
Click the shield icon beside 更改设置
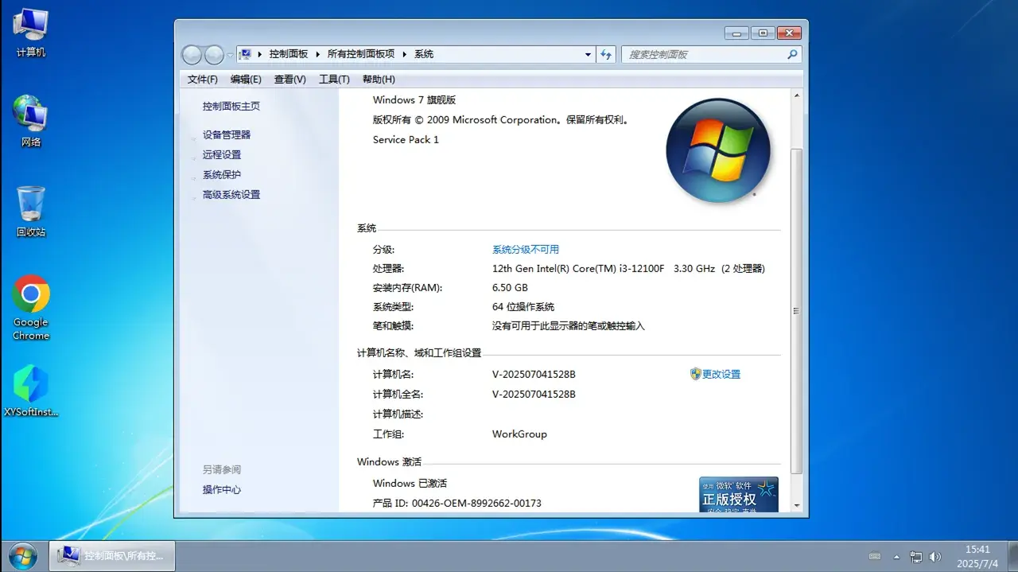[695, 374]
